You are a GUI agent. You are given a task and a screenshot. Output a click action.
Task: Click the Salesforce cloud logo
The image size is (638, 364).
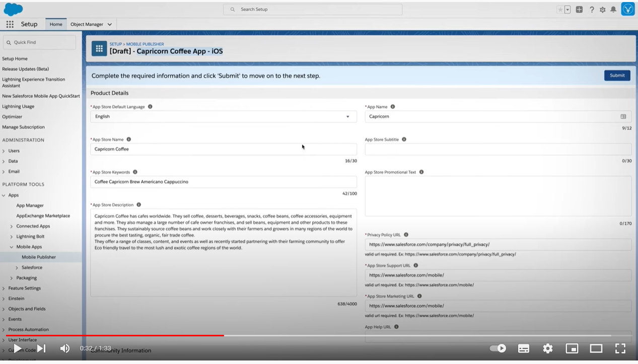click(13, 9)
